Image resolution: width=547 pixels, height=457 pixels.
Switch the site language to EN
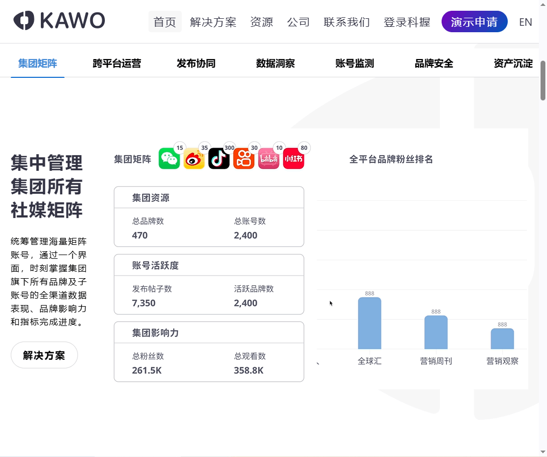click(x=525, y=21)
